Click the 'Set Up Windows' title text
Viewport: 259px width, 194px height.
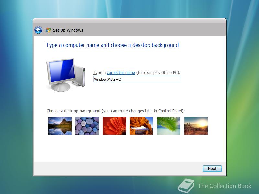click(x=68, y=30)
